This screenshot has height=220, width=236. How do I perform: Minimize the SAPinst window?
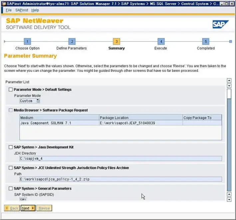point(221,4)
